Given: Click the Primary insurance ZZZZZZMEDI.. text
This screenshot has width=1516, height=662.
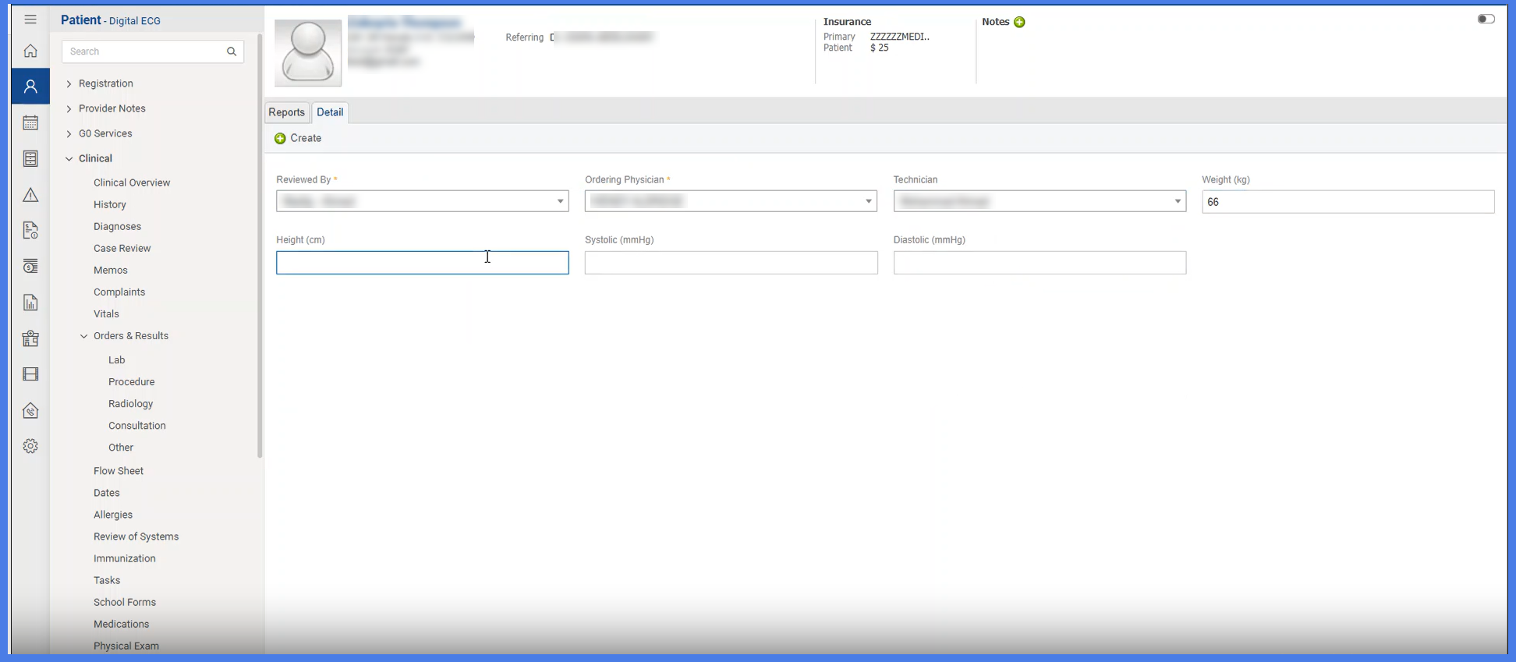Looking at the screenshot, I should pyautogui.click(x=900, y=37).
